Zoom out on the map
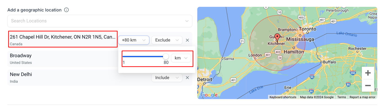Viewport: 386px width, 111px height. pyautogui.click(x=368, y=85)
